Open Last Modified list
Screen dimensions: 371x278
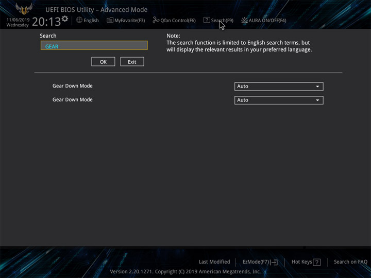(x=214, y=262)
